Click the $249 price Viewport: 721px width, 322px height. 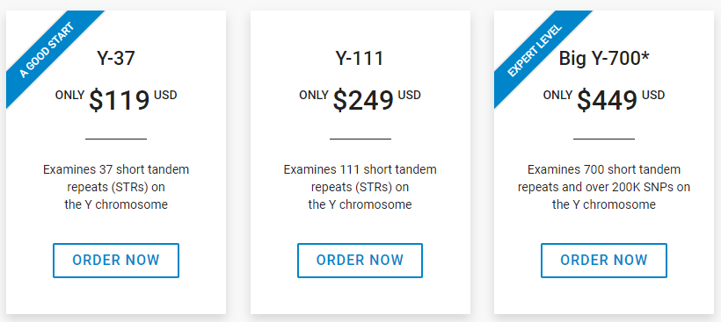(x=363, y=100)
